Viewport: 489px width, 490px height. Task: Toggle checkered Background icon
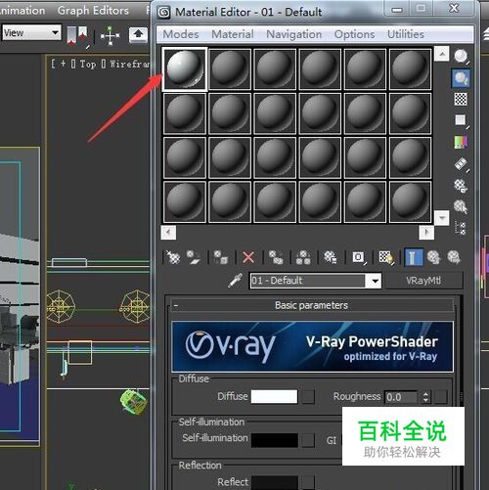(461, 99)
